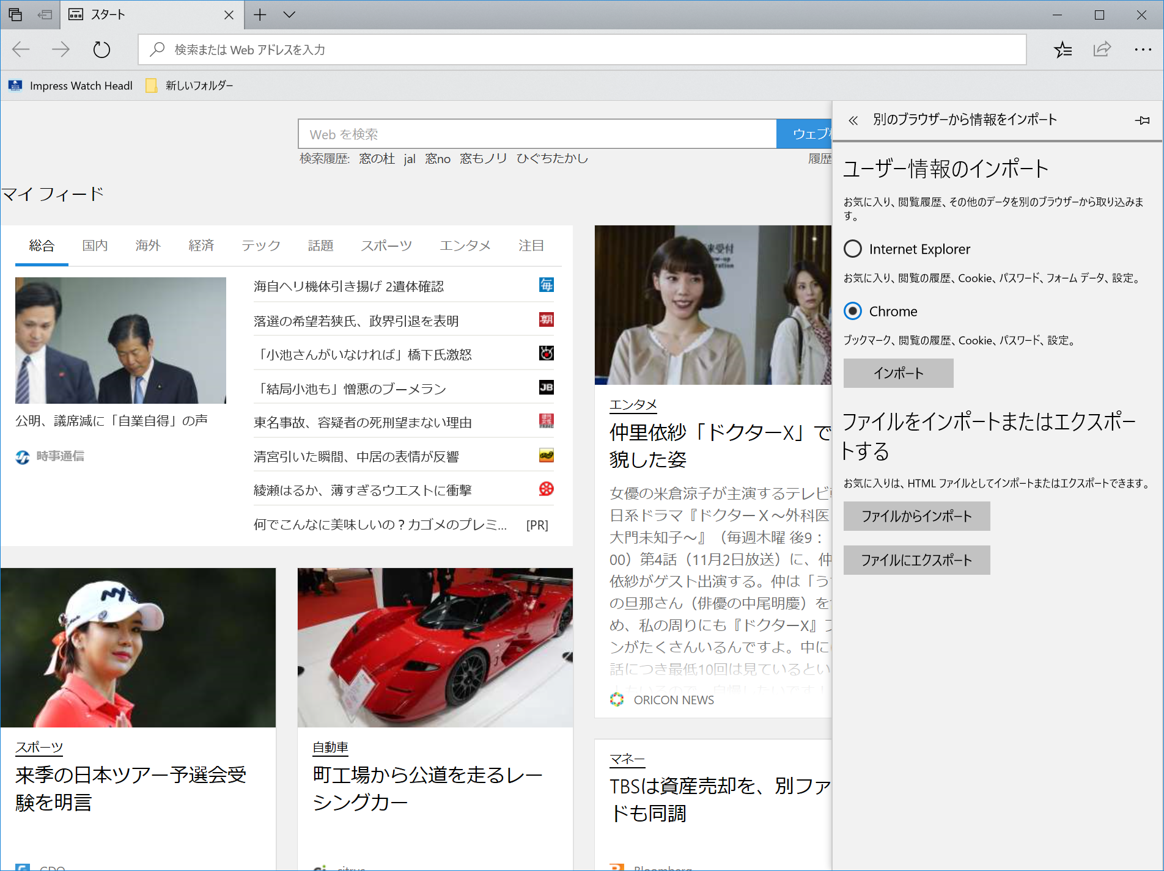This screenshot has height=871, width=1164.
Task: Select Chrome as the import source
Action: pos(853,311)
